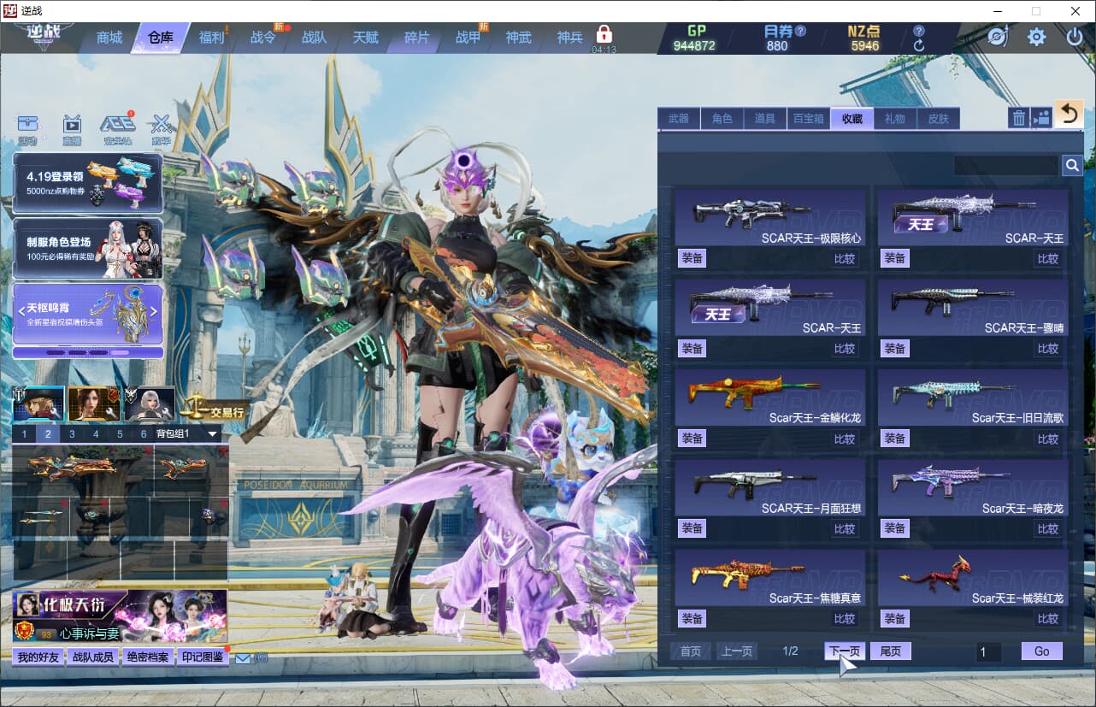Click the 逆战 game logo top left

(43, 38)
